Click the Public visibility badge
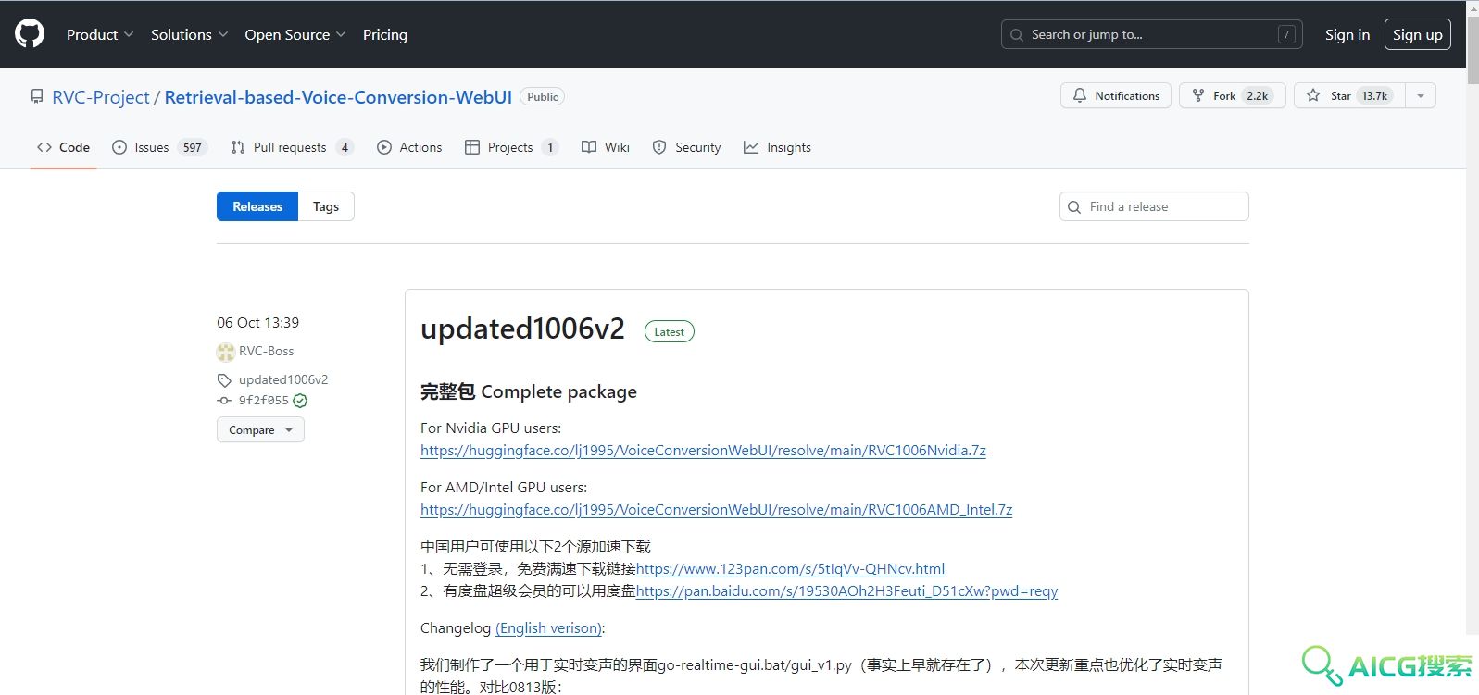 [x=543, y=96]
